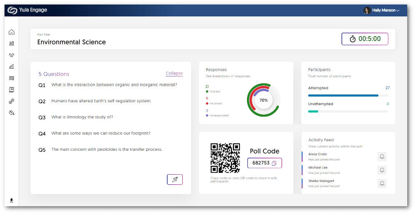Toggle the bell for Michael Lee
Image resolution: width=415 pixels, height=214 pixels.
point(382,170)
